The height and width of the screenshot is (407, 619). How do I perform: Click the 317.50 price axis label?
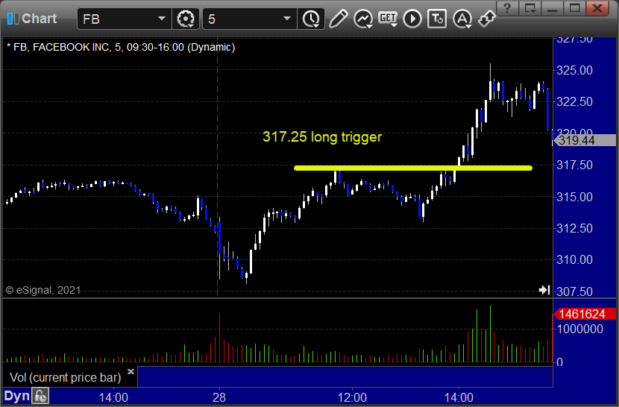574,165
